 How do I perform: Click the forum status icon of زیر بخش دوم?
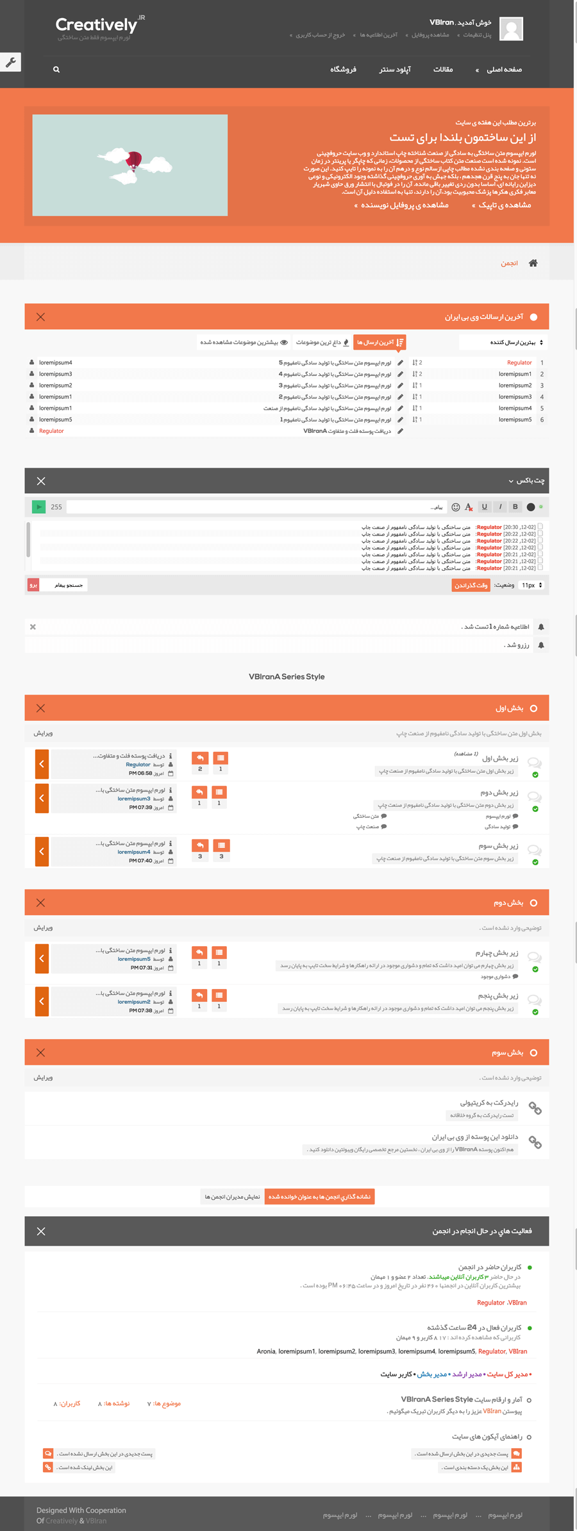pos(535,797)
